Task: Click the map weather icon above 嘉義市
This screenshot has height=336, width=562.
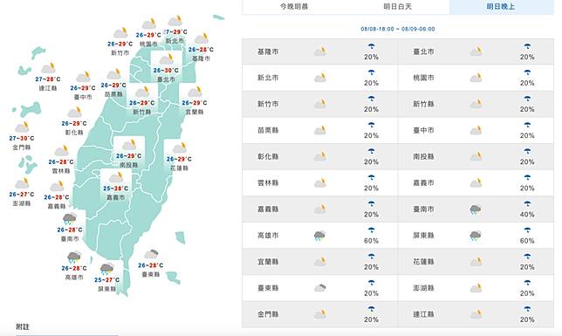Action: 116,177
